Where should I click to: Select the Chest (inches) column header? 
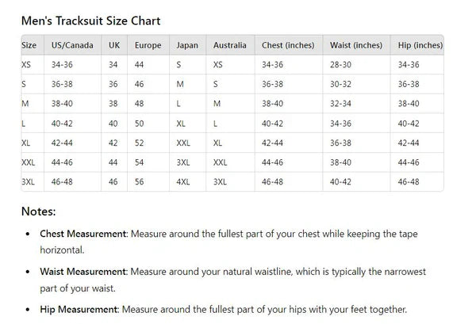(x=288, y=45)
